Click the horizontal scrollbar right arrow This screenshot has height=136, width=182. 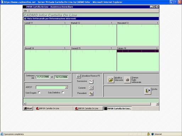click(157, 104)
